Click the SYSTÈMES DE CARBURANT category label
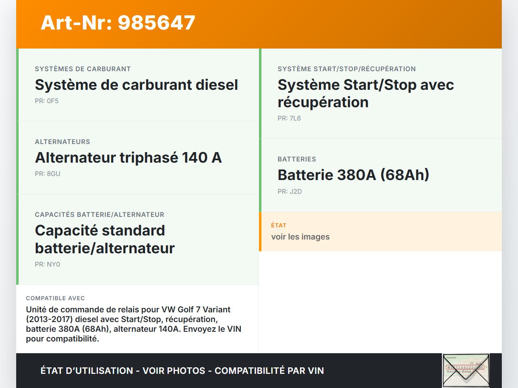 tap(83, 69)
